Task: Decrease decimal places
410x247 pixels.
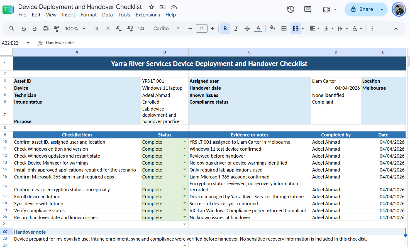Action: [119, 28]
